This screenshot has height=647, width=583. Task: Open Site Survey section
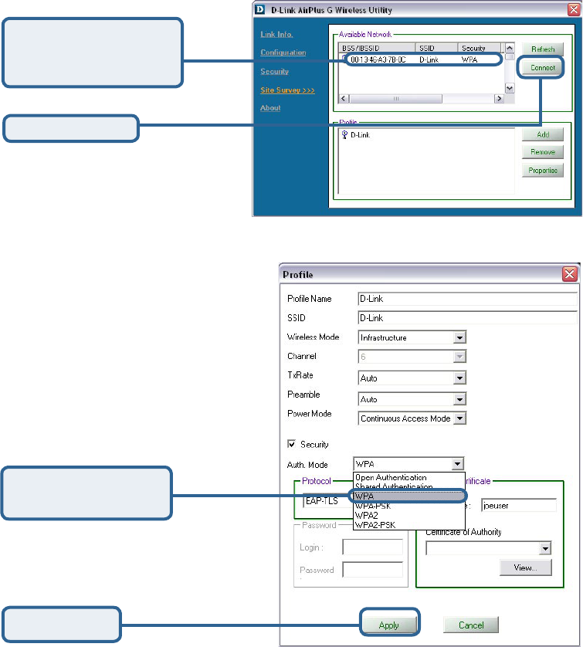[287, 90]
